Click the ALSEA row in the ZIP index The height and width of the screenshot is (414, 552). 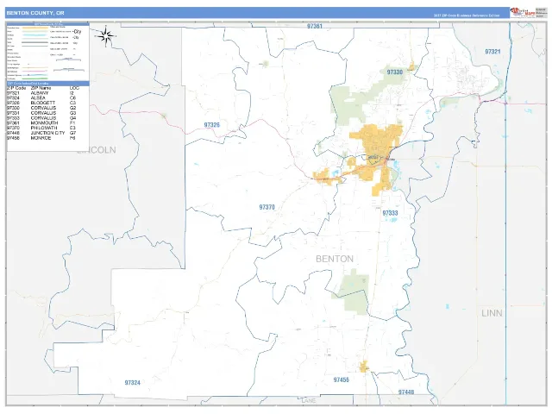(x=48, y=97)
